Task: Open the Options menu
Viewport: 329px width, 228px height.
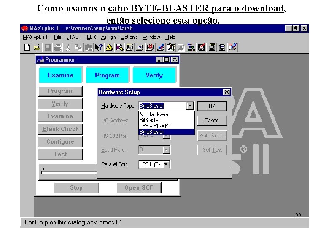Action: pos(129,37)
